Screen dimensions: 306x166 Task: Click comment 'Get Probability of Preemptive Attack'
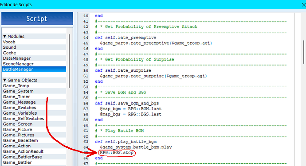tap(151, 27)
